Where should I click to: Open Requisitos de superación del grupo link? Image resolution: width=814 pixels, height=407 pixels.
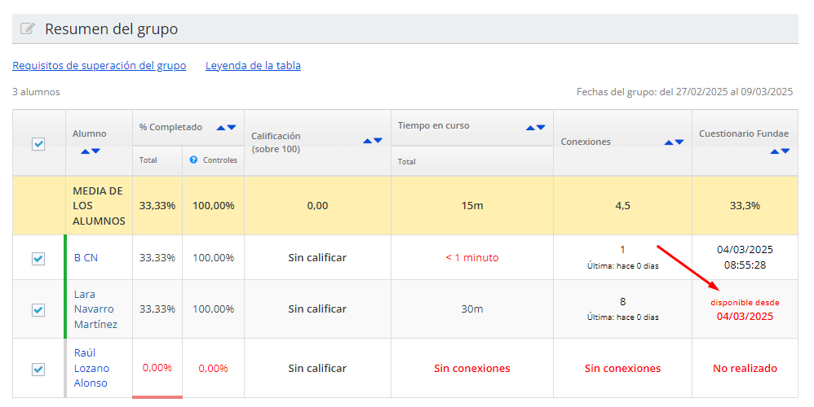click(x=99, y=66)
